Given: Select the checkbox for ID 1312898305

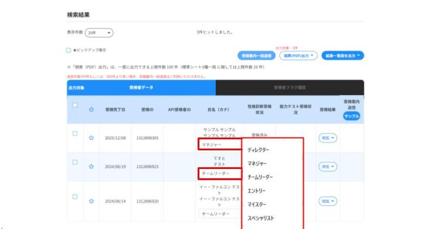Looking at the screenshot, I should click(x=75, y=133).
